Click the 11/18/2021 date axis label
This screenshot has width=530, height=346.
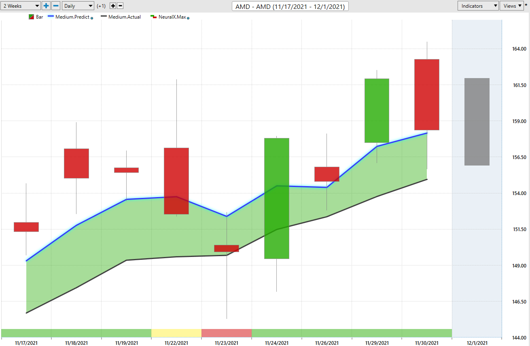click(76, 343)
